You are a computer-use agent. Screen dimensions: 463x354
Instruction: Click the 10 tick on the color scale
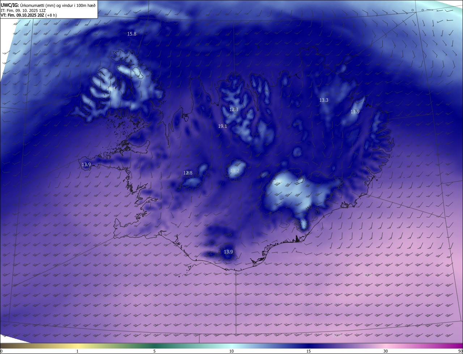pos(231,351)
